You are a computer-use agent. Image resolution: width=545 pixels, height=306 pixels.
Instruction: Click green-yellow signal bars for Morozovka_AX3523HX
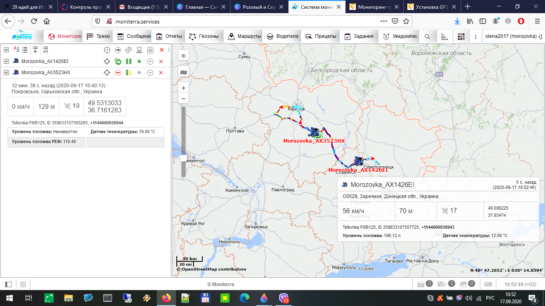(128, 73)
